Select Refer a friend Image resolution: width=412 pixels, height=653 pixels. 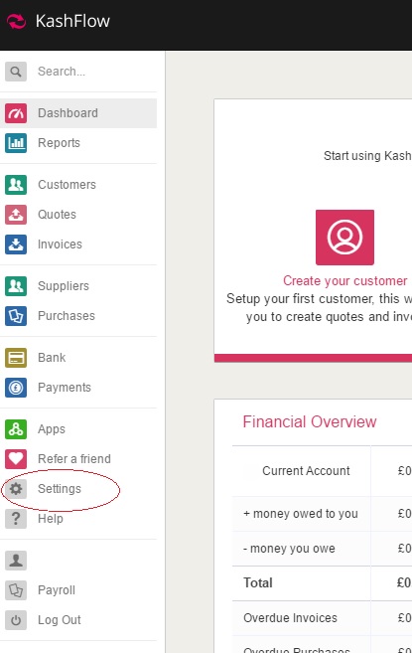(x=74, y=459)
